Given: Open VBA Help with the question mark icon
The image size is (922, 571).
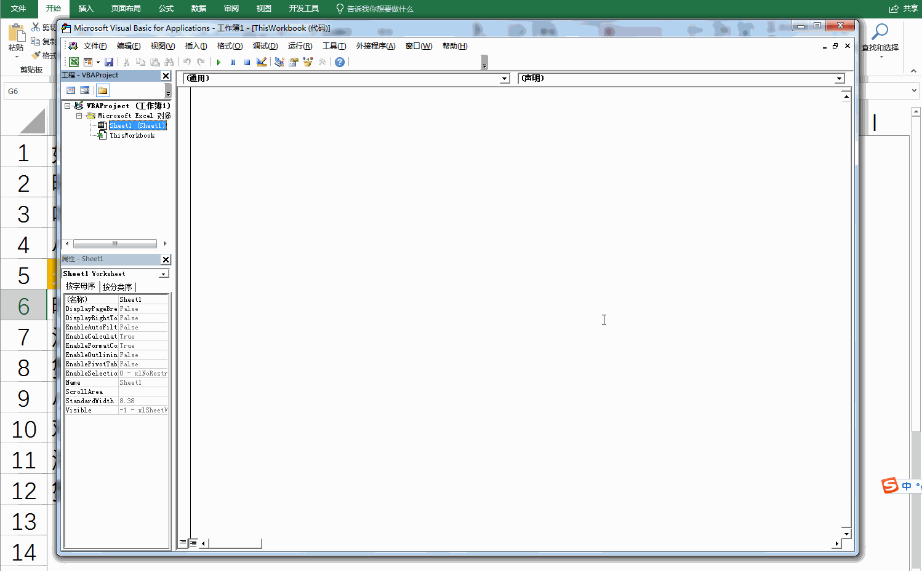Looking at the screenshot, I should click(x=339, y=62).
